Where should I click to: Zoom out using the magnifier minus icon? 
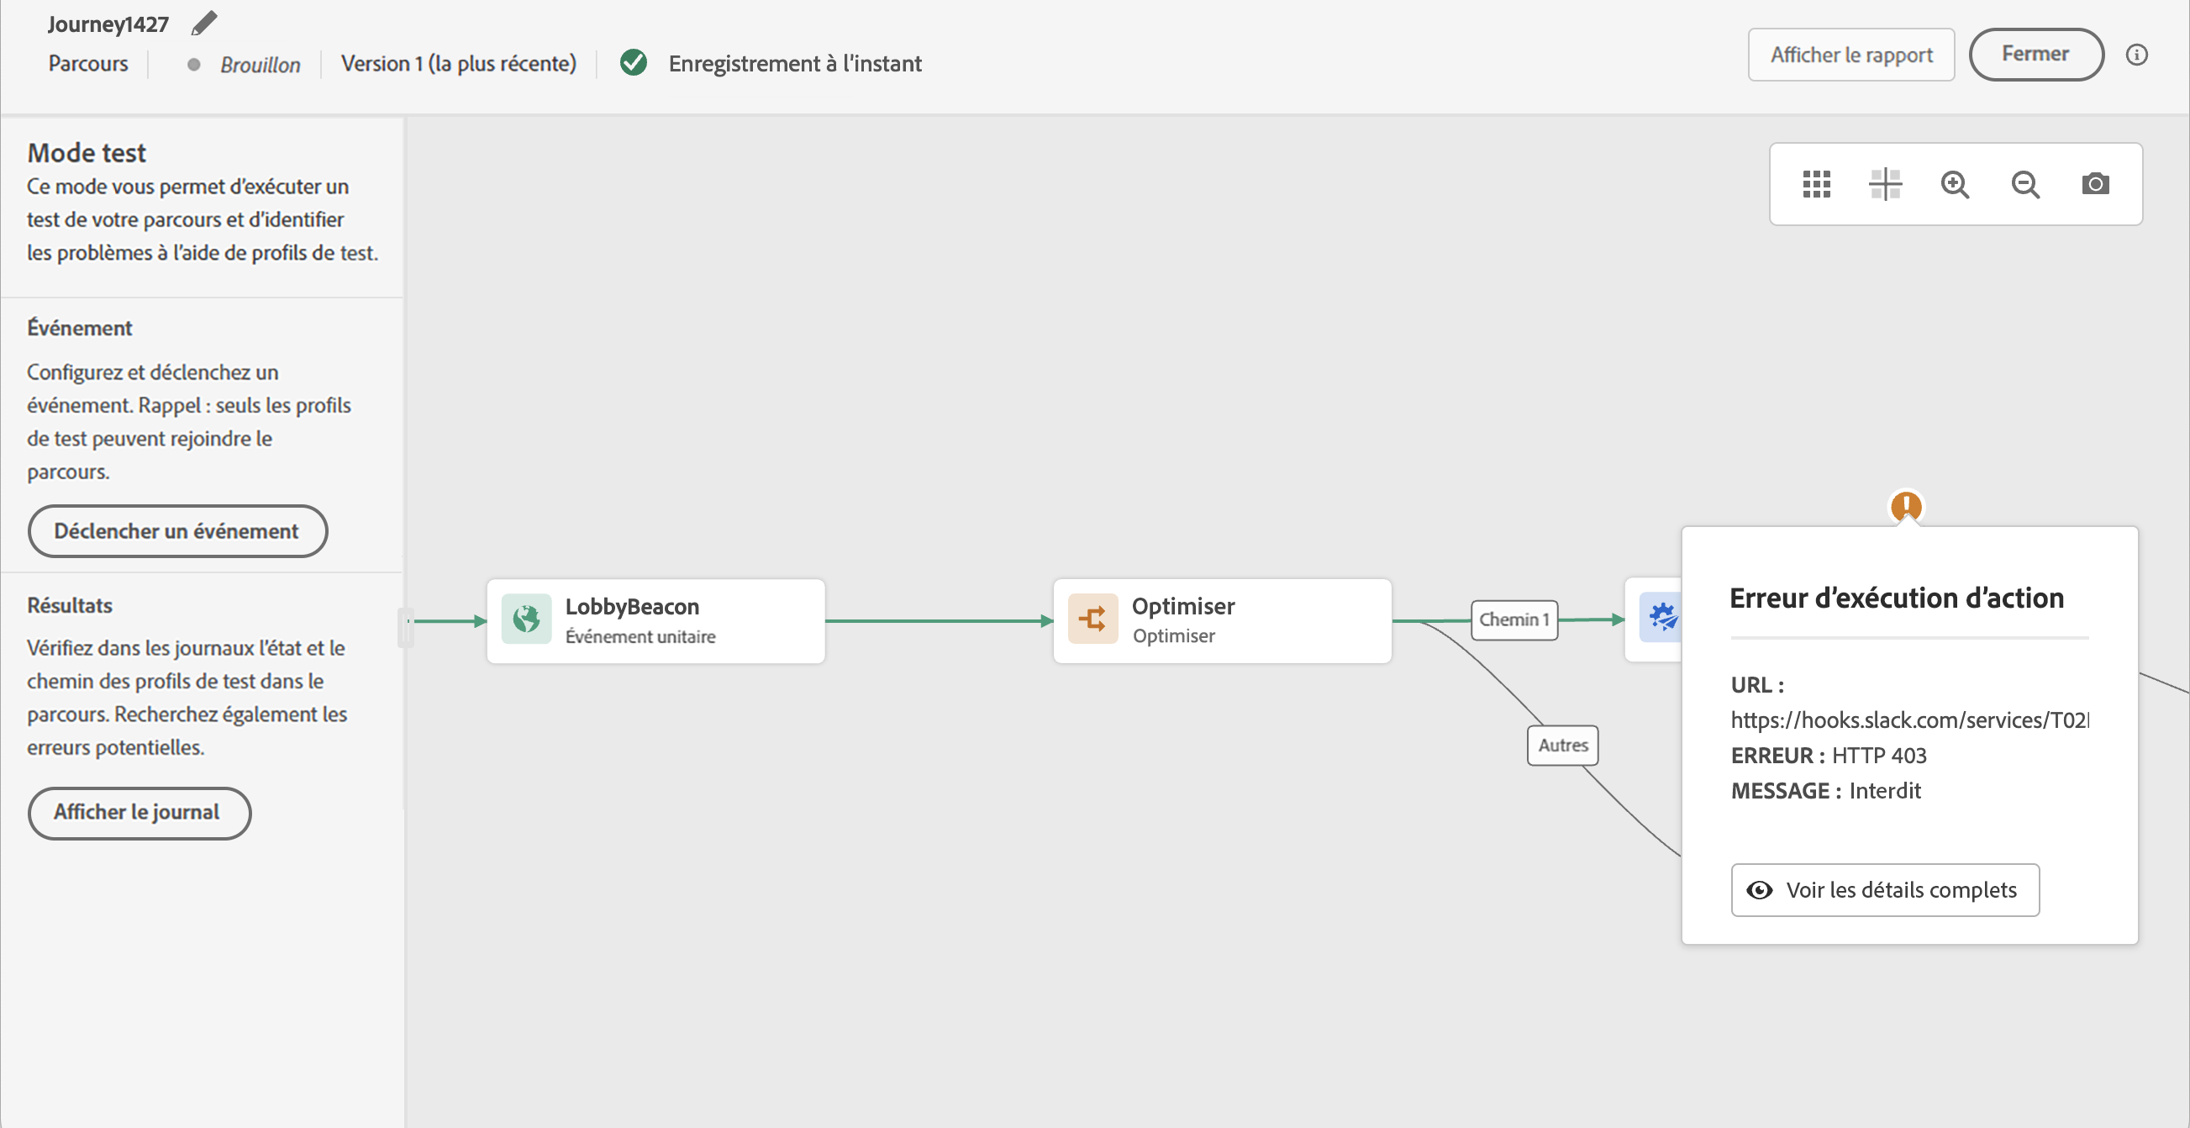(x=2025, y=184)
